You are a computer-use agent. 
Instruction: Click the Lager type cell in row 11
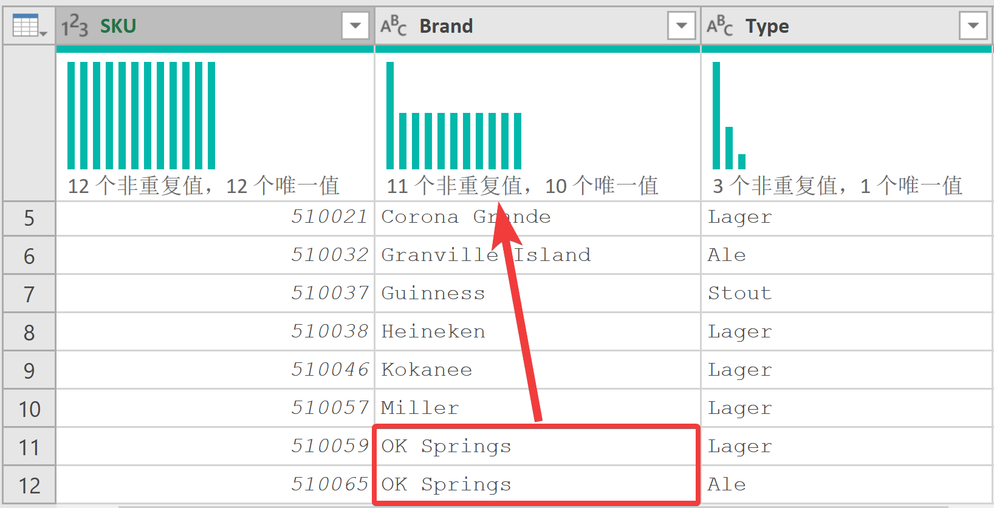[x=847, y=447]
